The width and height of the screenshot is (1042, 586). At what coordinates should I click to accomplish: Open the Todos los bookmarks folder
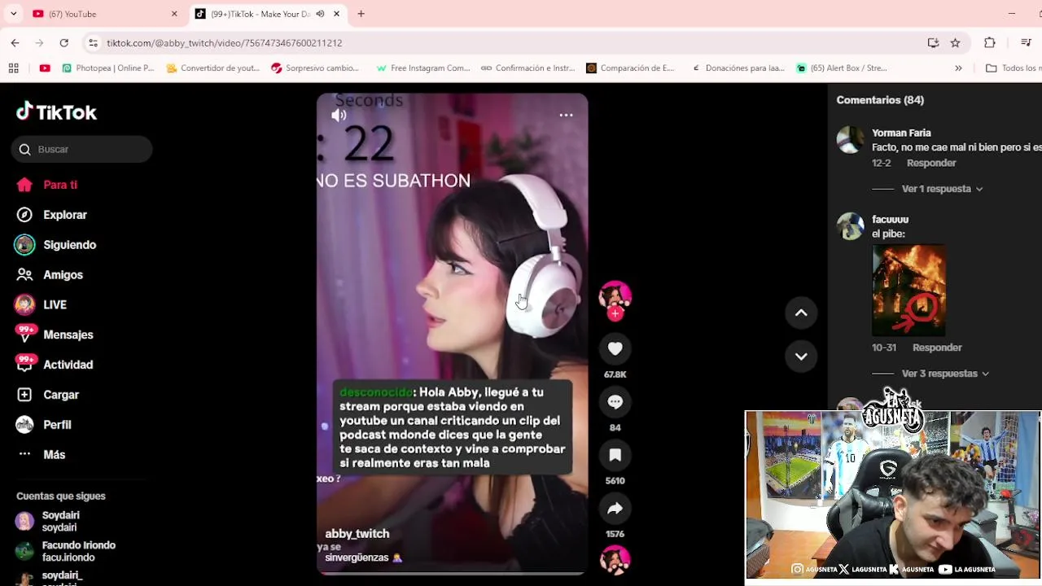tap(1013, 68)
